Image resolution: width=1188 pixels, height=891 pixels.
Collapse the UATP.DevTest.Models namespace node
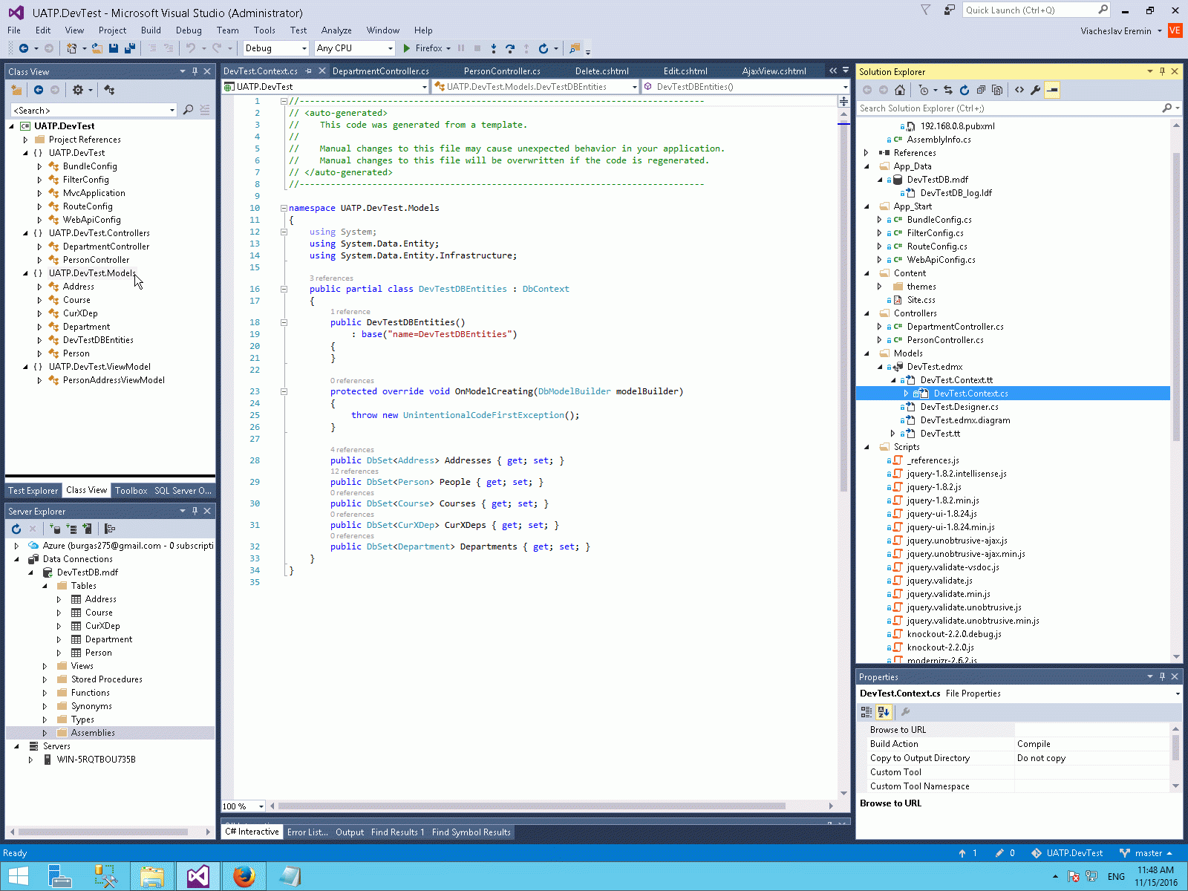pyautogui.click(x=26, y=273)
